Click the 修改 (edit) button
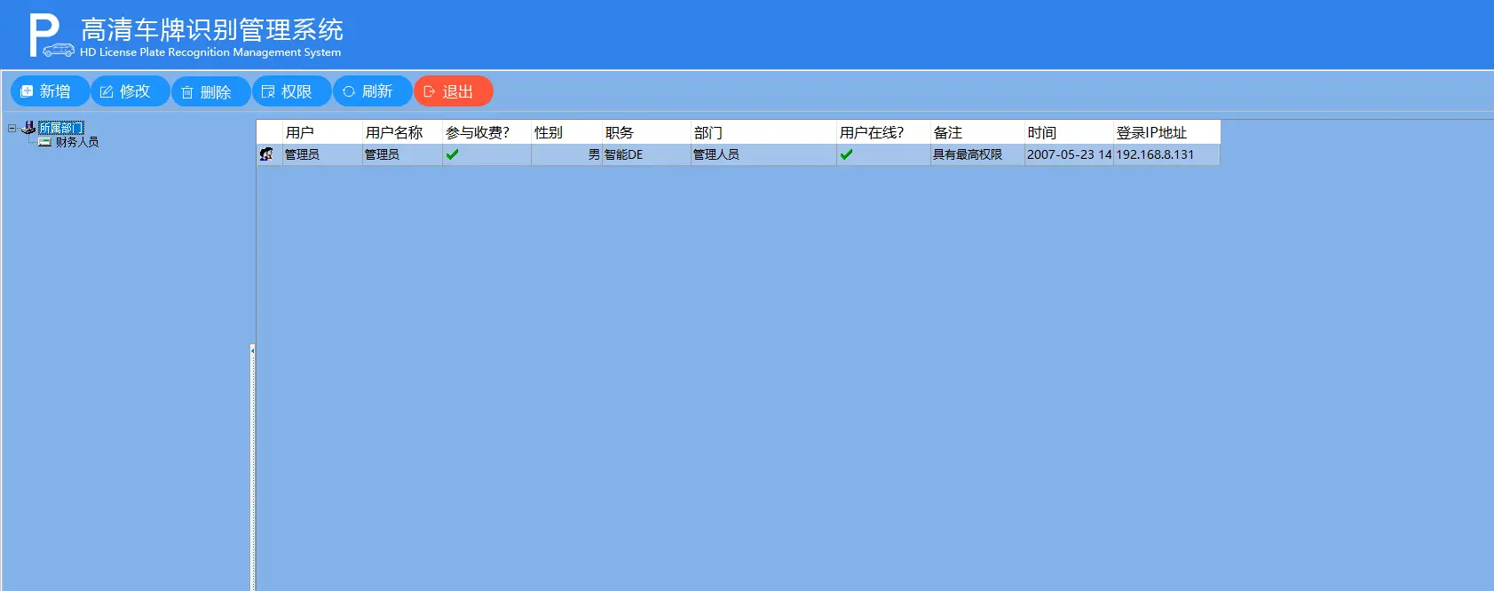Image resolution: width=1494 pixels, height=591 pixels. pyautogui.click(x=130, y=91)
